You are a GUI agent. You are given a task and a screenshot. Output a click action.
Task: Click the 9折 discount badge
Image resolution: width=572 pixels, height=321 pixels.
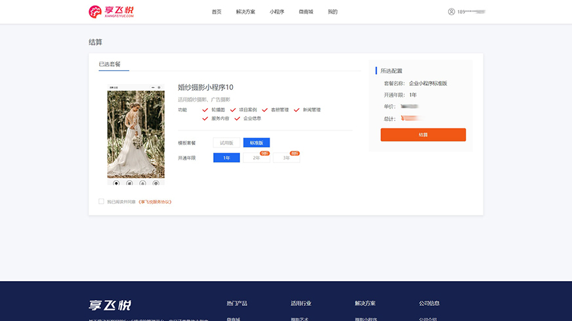pyautogui.click(x=264, y=153)
